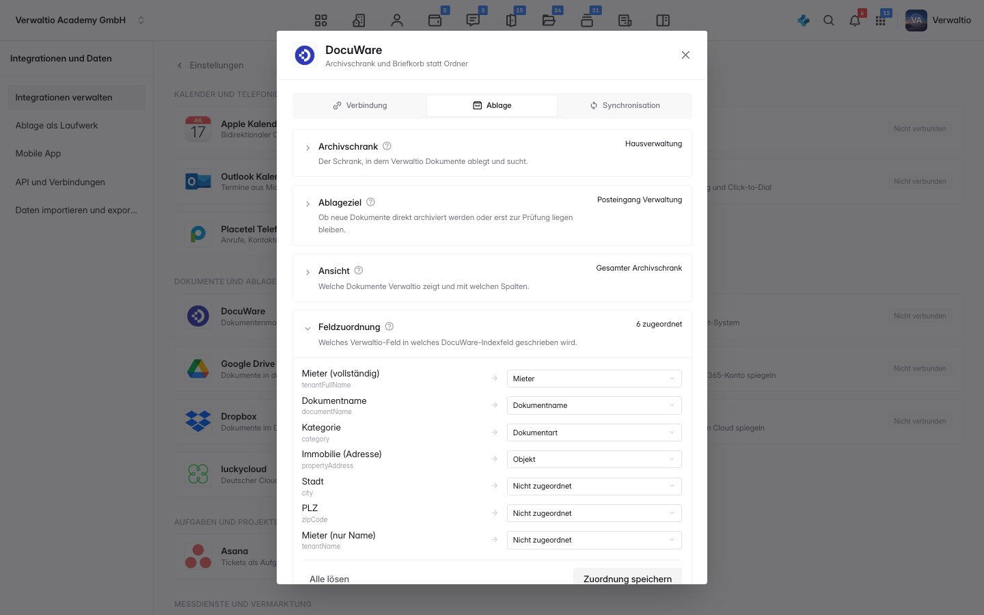Screen dimensions: 984x615
Task: Close the DocuWare dialog
Action: click(x=685, y=55)
